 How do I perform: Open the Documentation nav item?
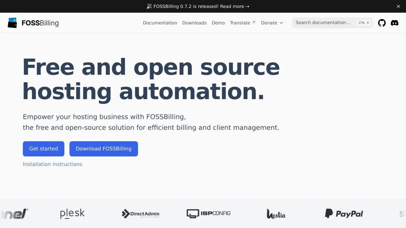click(x=160, y=23)
